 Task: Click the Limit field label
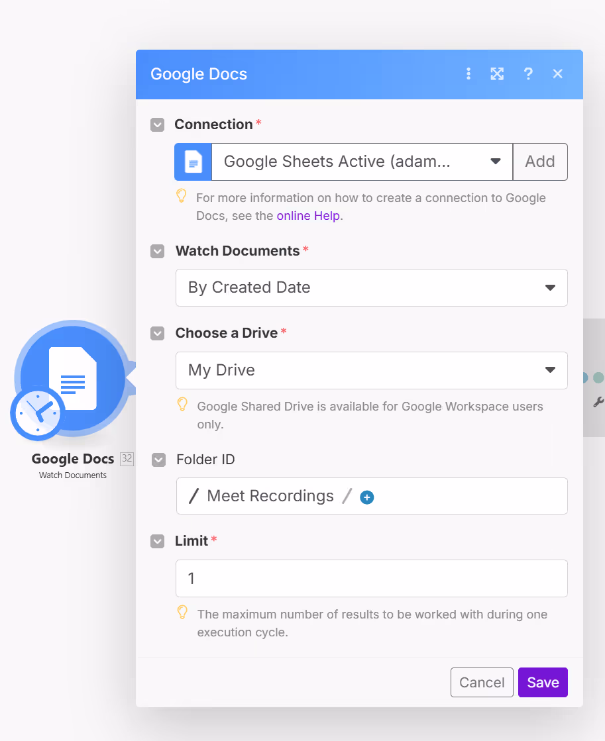[192, 540]
